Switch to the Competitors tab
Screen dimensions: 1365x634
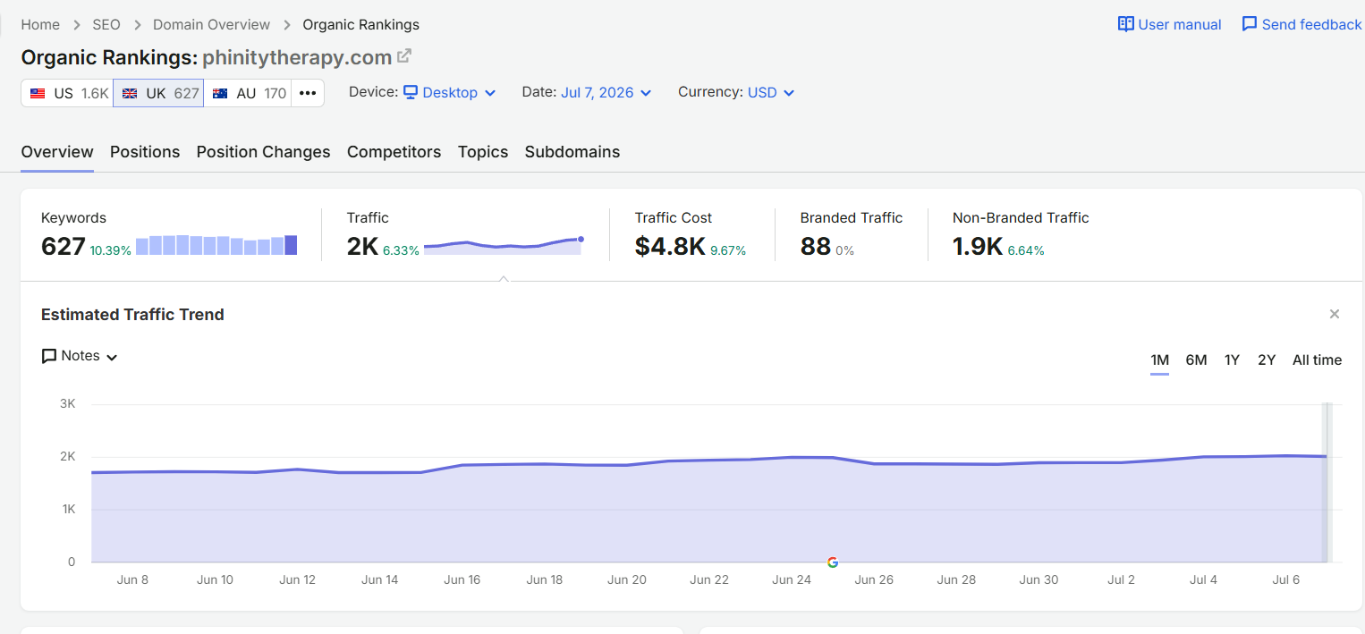[394, 152]
